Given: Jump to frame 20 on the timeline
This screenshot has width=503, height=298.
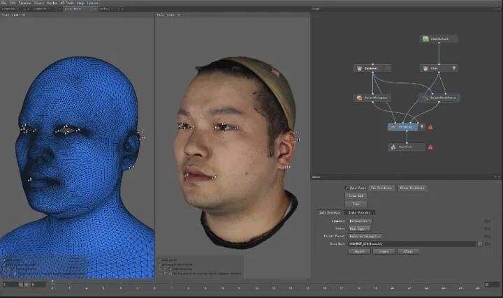Looking at the screenshot, I should [393, 288].
